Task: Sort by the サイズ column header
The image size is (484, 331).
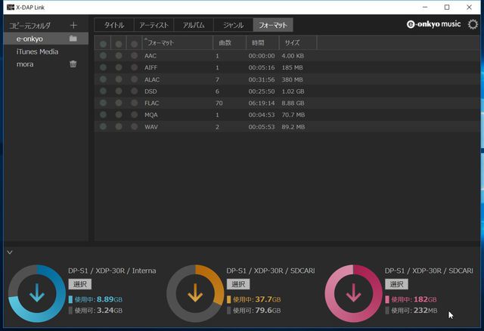Action: (296, 43)
